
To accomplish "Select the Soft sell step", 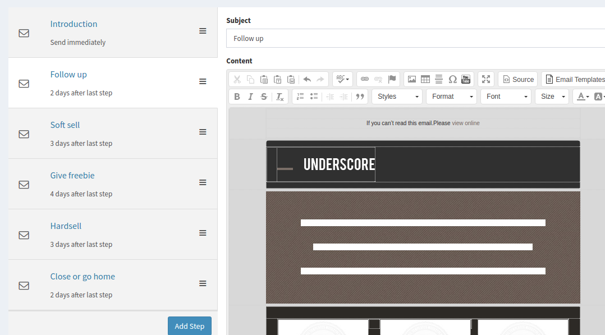I will 65,125.
